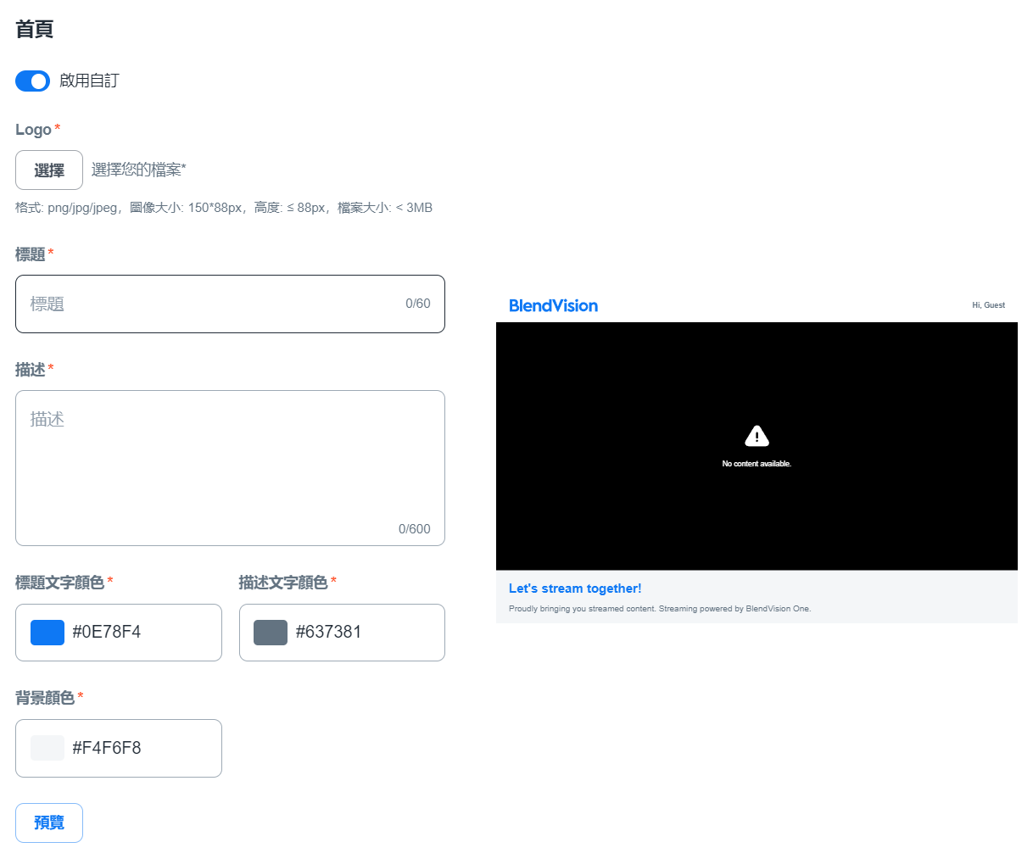Click the "Proudly bringing you streamed content" description
This screenshot has width=1033, height=859.
pos(659,609)
